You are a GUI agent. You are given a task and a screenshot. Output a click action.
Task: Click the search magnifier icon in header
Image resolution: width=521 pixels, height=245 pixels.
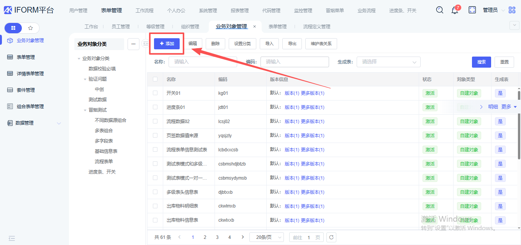tap(439, 10)
